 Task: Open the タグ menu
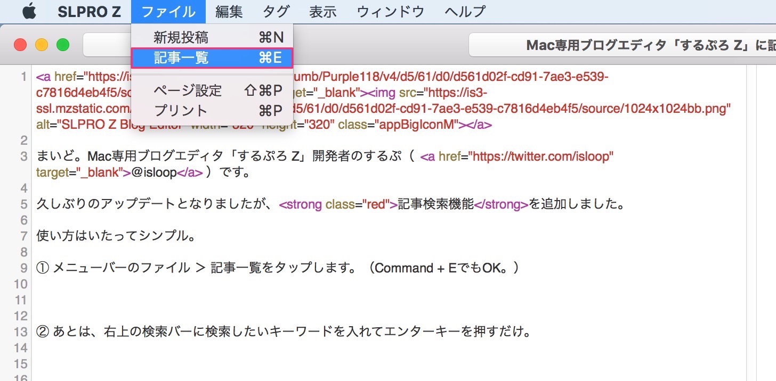point(276,11)
